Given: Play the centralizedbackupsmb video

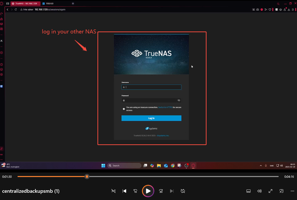Looking at the screenshot, I should [x=148, y=191].
